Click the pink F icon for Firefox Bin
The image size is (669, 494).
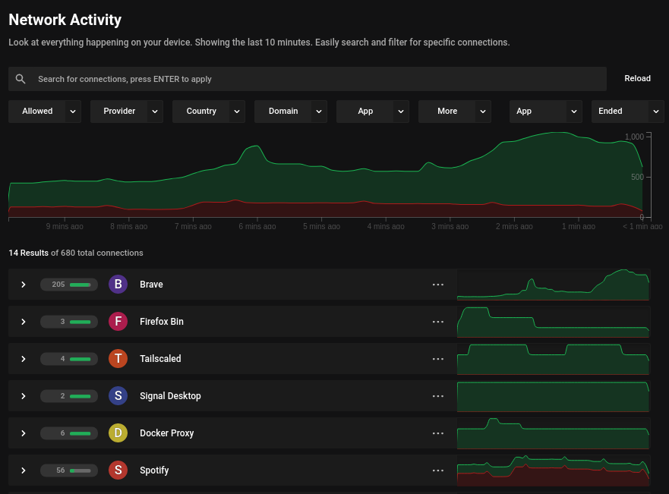(118, 322)
